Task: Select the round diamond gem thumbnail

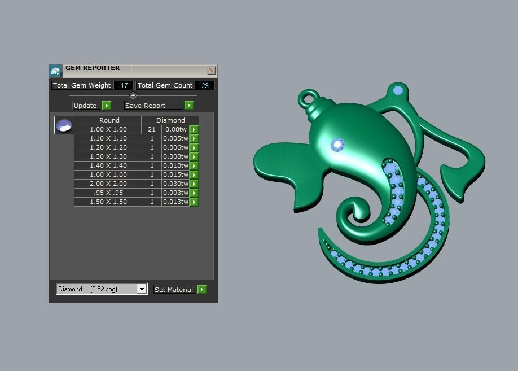Action: coord(64,125)
